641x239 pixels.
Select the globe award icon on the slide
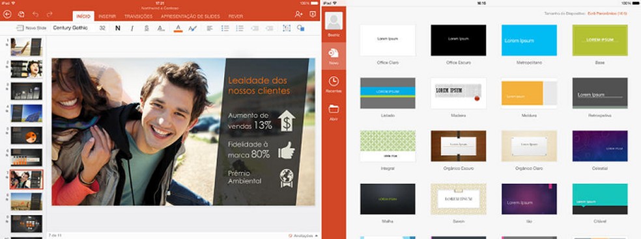coord(287,178)
